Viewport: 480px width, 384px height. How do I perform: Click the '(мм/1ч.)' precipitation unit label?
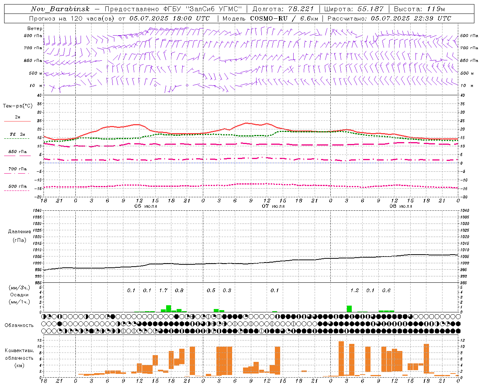[19, 302]
